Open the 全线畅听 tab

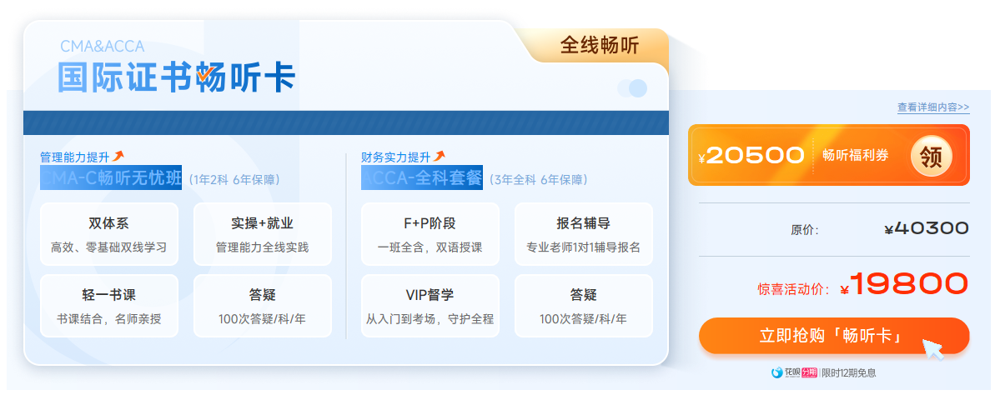click(x=599, y=46)
